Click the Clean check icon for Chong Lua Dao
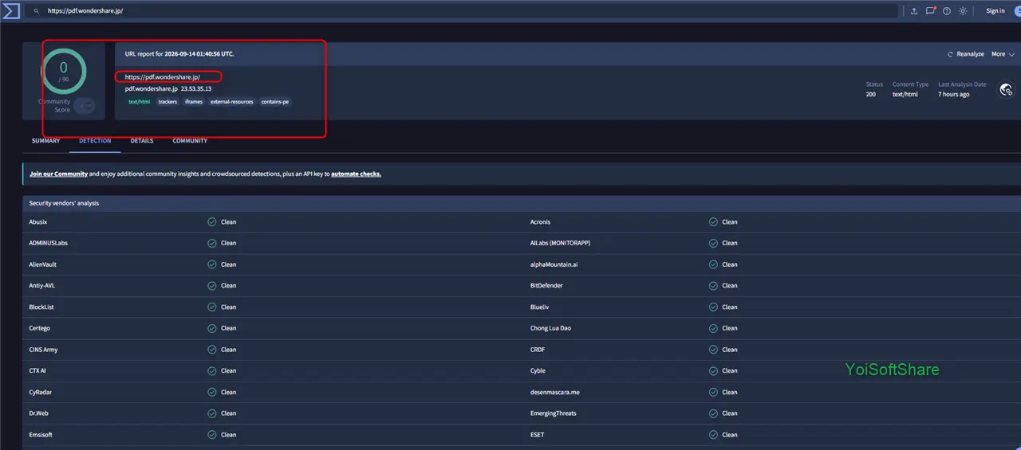The image size is (1021, 450). point(713,328)
